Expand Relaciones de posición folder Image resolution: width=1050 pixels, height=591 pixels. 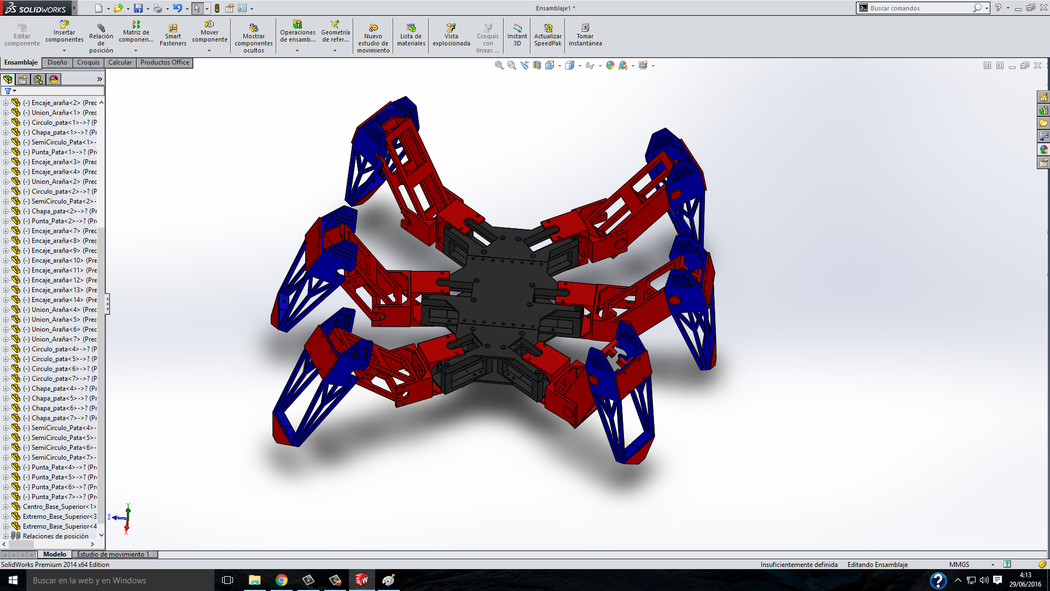(5, 536)
